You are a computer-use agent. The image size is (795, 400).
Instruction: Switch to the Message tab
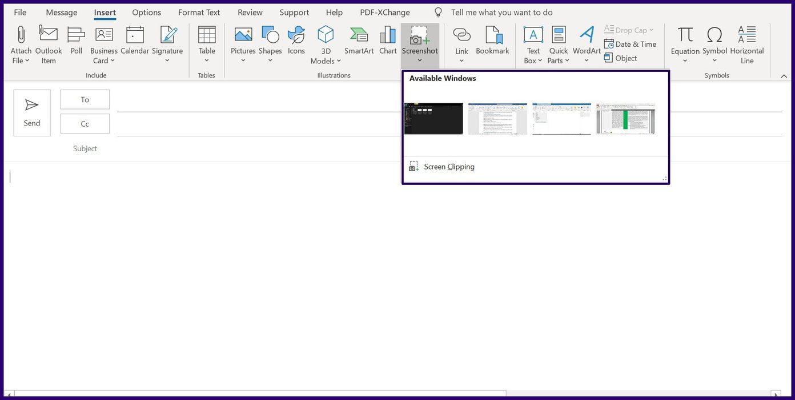pyautogui.click(x=62, y=12)
